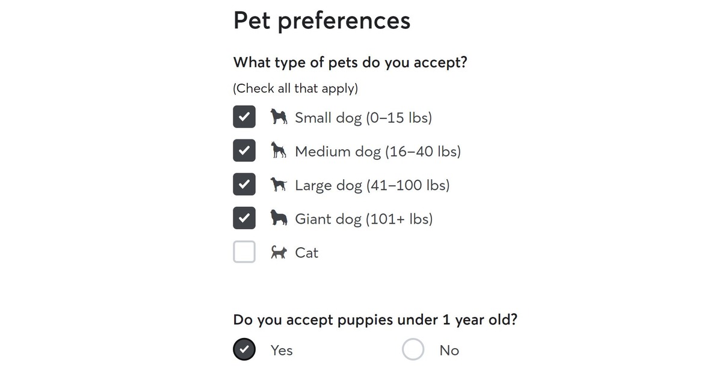Uncheck Giant dog (101+ lbs)
Screen dimensions: 722x368
[x=243, y=218]
